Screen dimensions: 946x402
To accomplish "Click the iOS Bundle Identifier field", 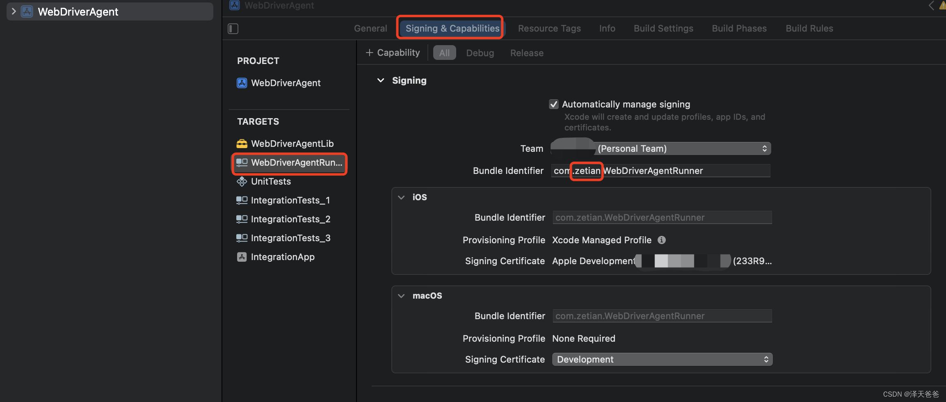I will [662, 217].
